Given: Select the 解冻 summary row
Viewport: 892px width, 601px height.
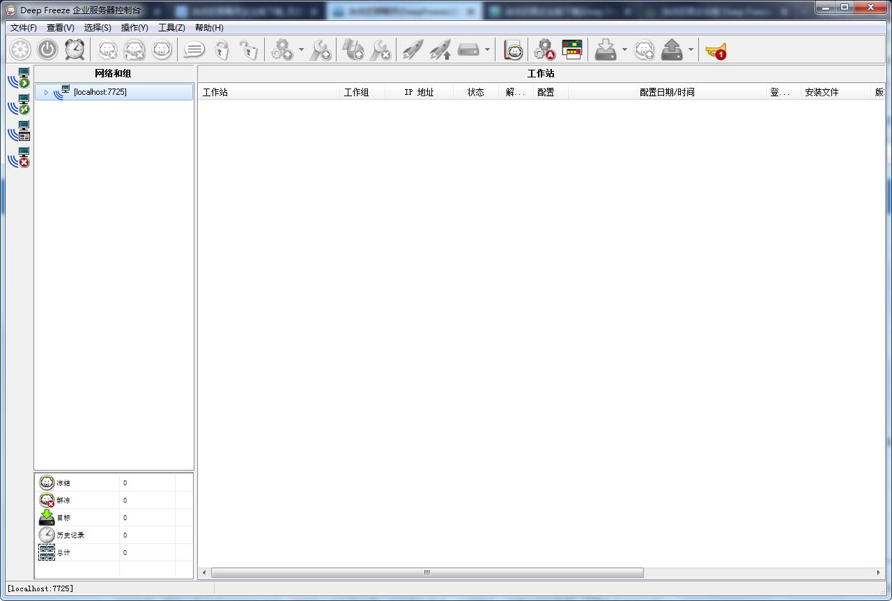Looking at the screenshot, I should pyautogui.click(x=114, y=500).
